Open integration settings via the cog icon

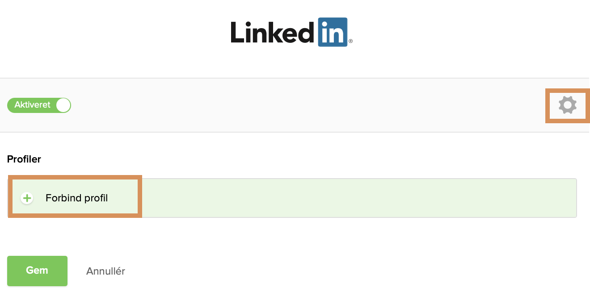coord(567,105)
